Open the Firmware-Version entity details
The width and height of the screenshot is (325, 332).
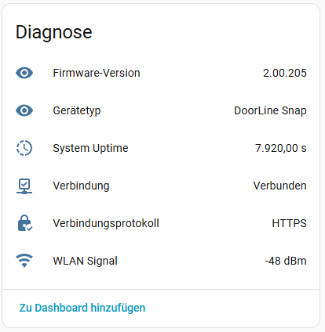coord(161,73)
